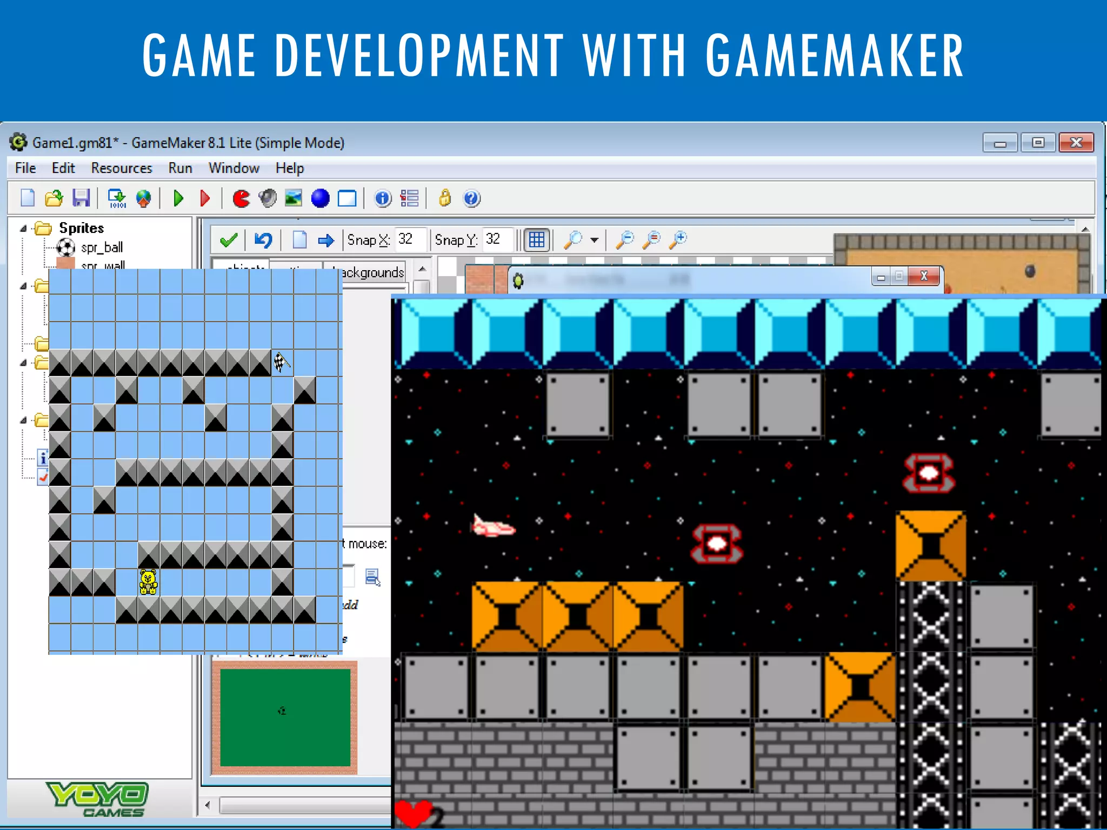
Task: Click the small list icon below mouse label
Action: pyautogui.click(x=372, y=577)
